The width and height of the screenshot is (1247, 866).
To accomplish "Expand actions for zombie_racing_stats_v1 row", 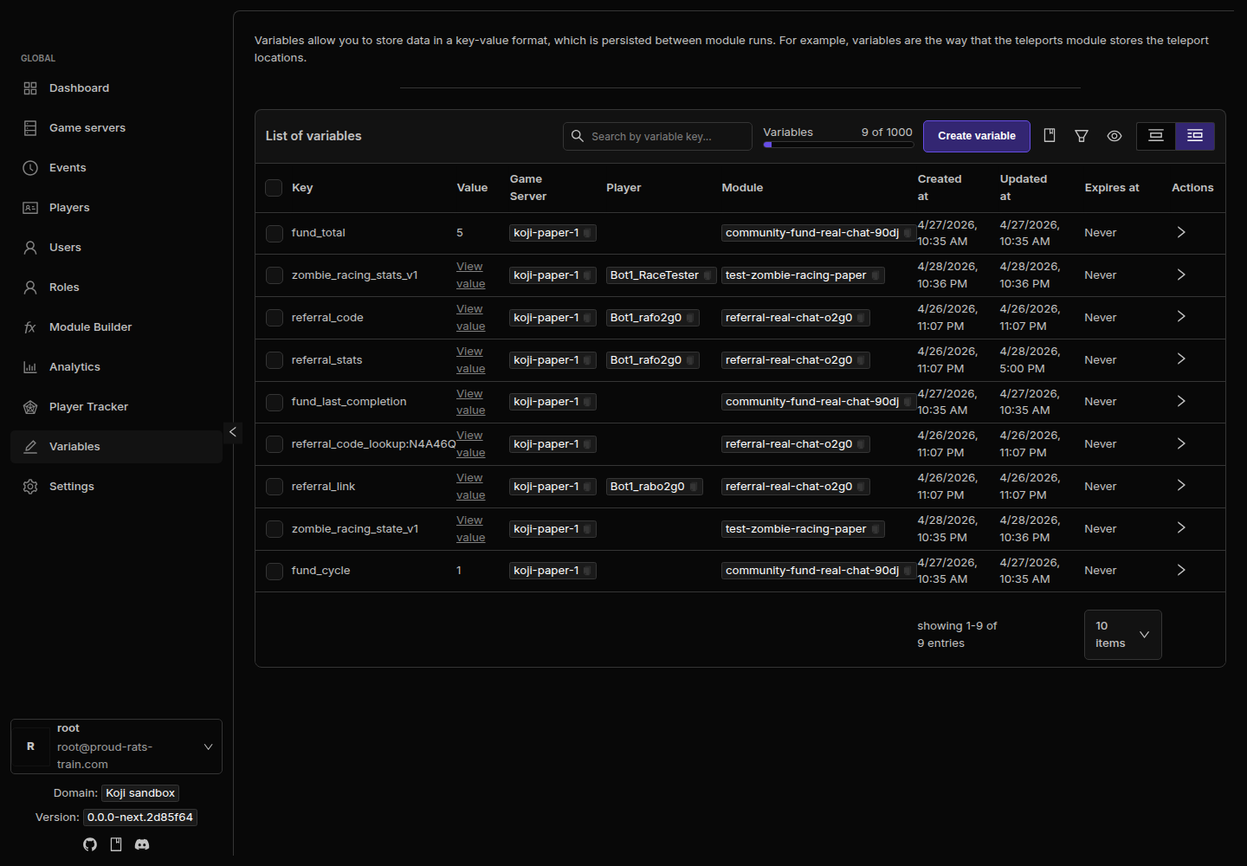I will point(1181,275).
